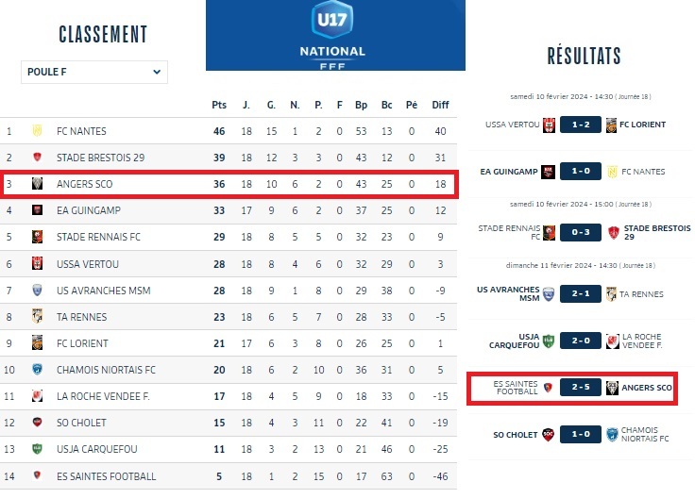Open the Poule F dropdown
The image size is (695, 499).
pos(94,72)
